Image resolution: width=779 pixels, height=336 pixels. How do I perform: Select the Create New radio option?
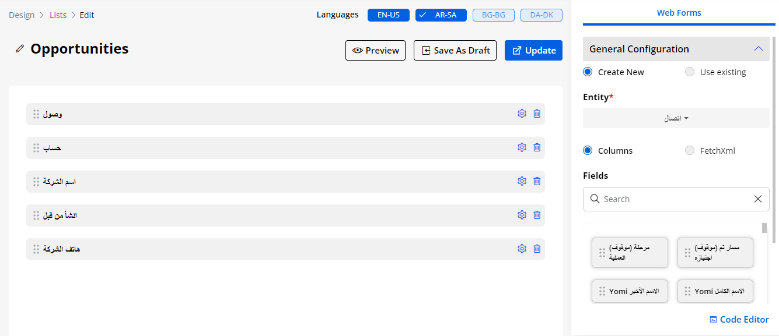588,72
